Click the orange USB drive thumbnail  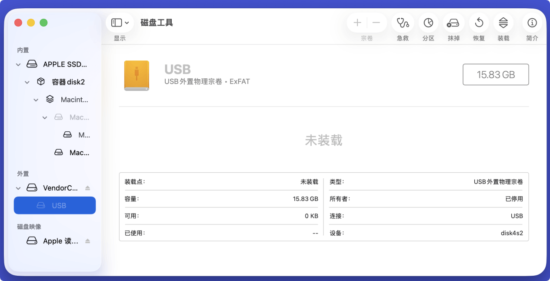click(x=137, y=75)
